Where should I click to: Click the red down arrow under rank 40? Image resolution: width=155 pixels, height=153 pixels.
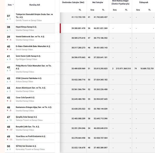pyautogui.click(x=7, y=49)
